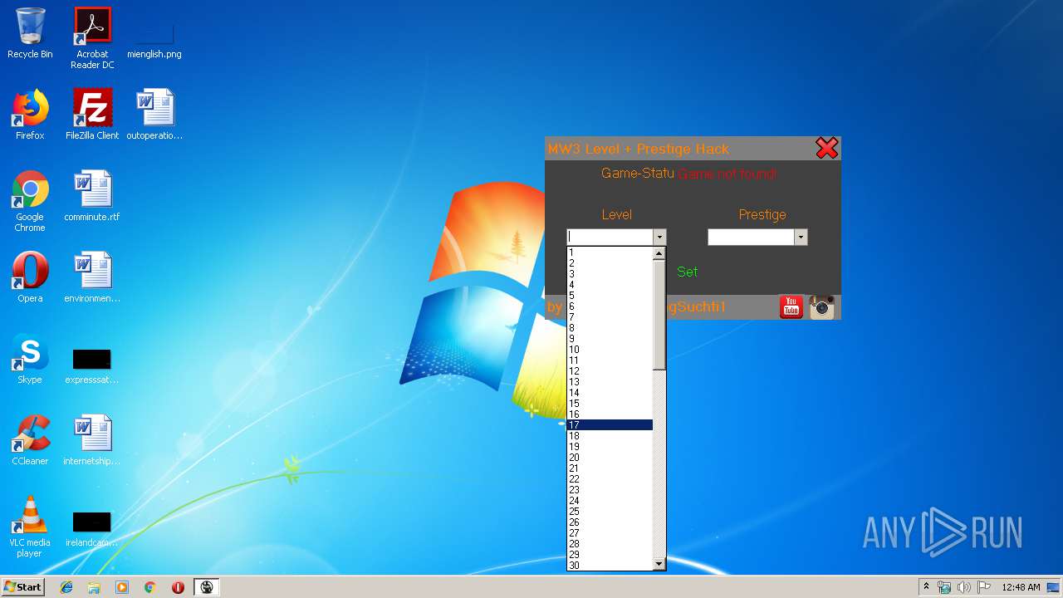Click the level list scrollbar thumb
The height and width of the screenshot is (598, 1063).
click(x=659, y=315)
